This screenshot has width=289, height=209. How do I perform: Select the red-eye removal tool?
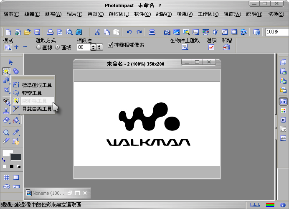tap(6, 102)
